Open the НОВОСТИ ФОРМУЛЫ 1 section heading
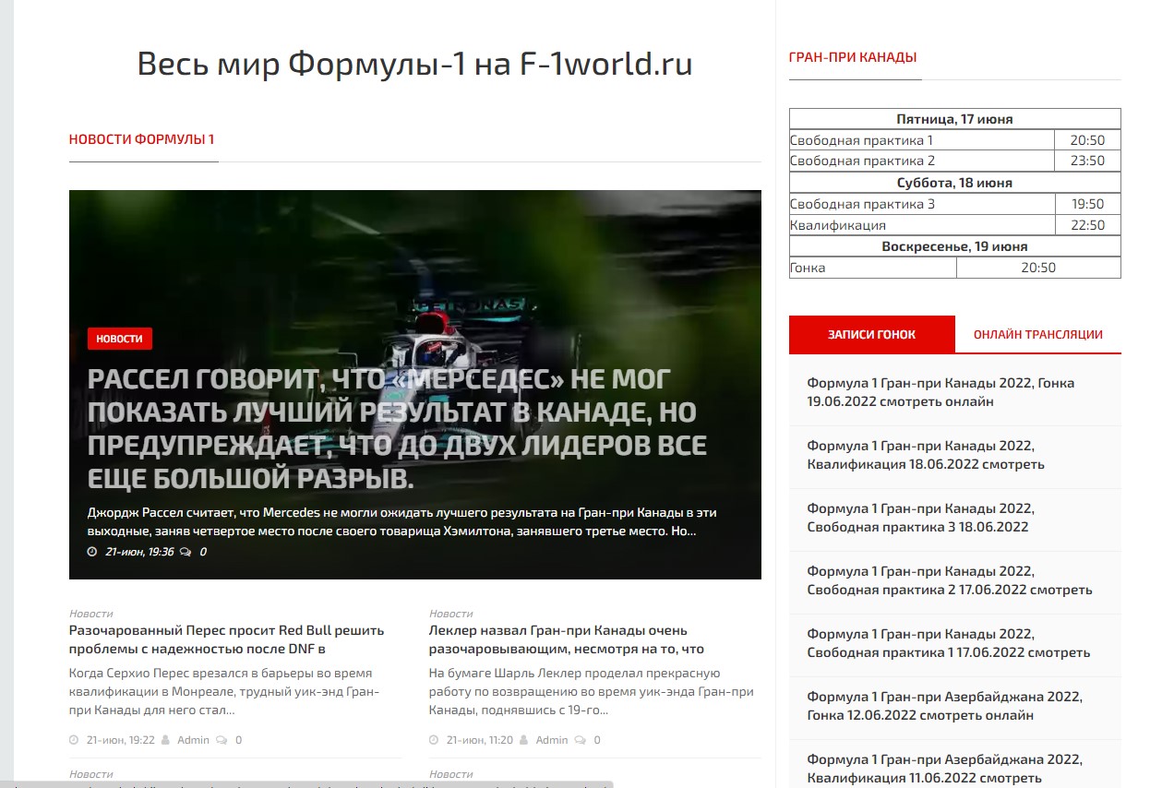This screenshot has width=1174, height=788. click(x=141, y=139)
